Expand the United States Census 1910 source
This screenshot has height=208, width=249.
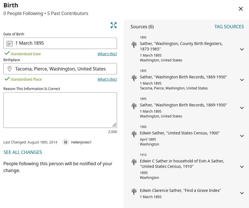[242, 167]
